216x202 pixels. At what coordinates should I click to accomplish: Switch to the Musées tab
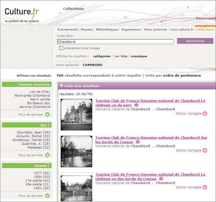click(87, 29)
